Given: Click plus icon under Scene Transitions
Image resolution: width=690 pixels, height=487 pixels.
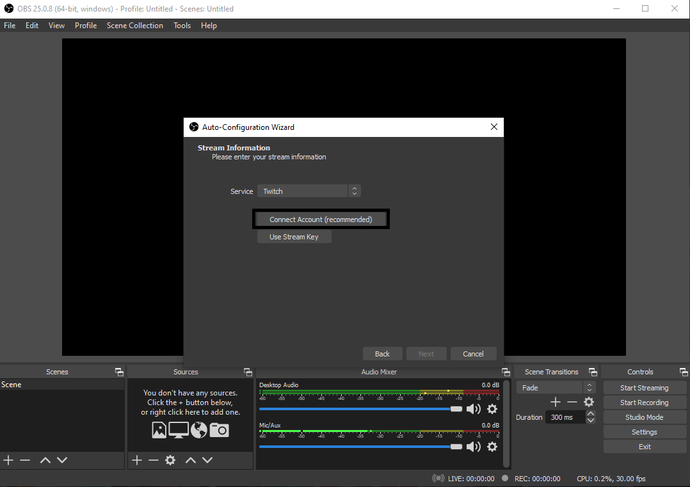Looking at the screenshot, I should [x=555, y=402].
